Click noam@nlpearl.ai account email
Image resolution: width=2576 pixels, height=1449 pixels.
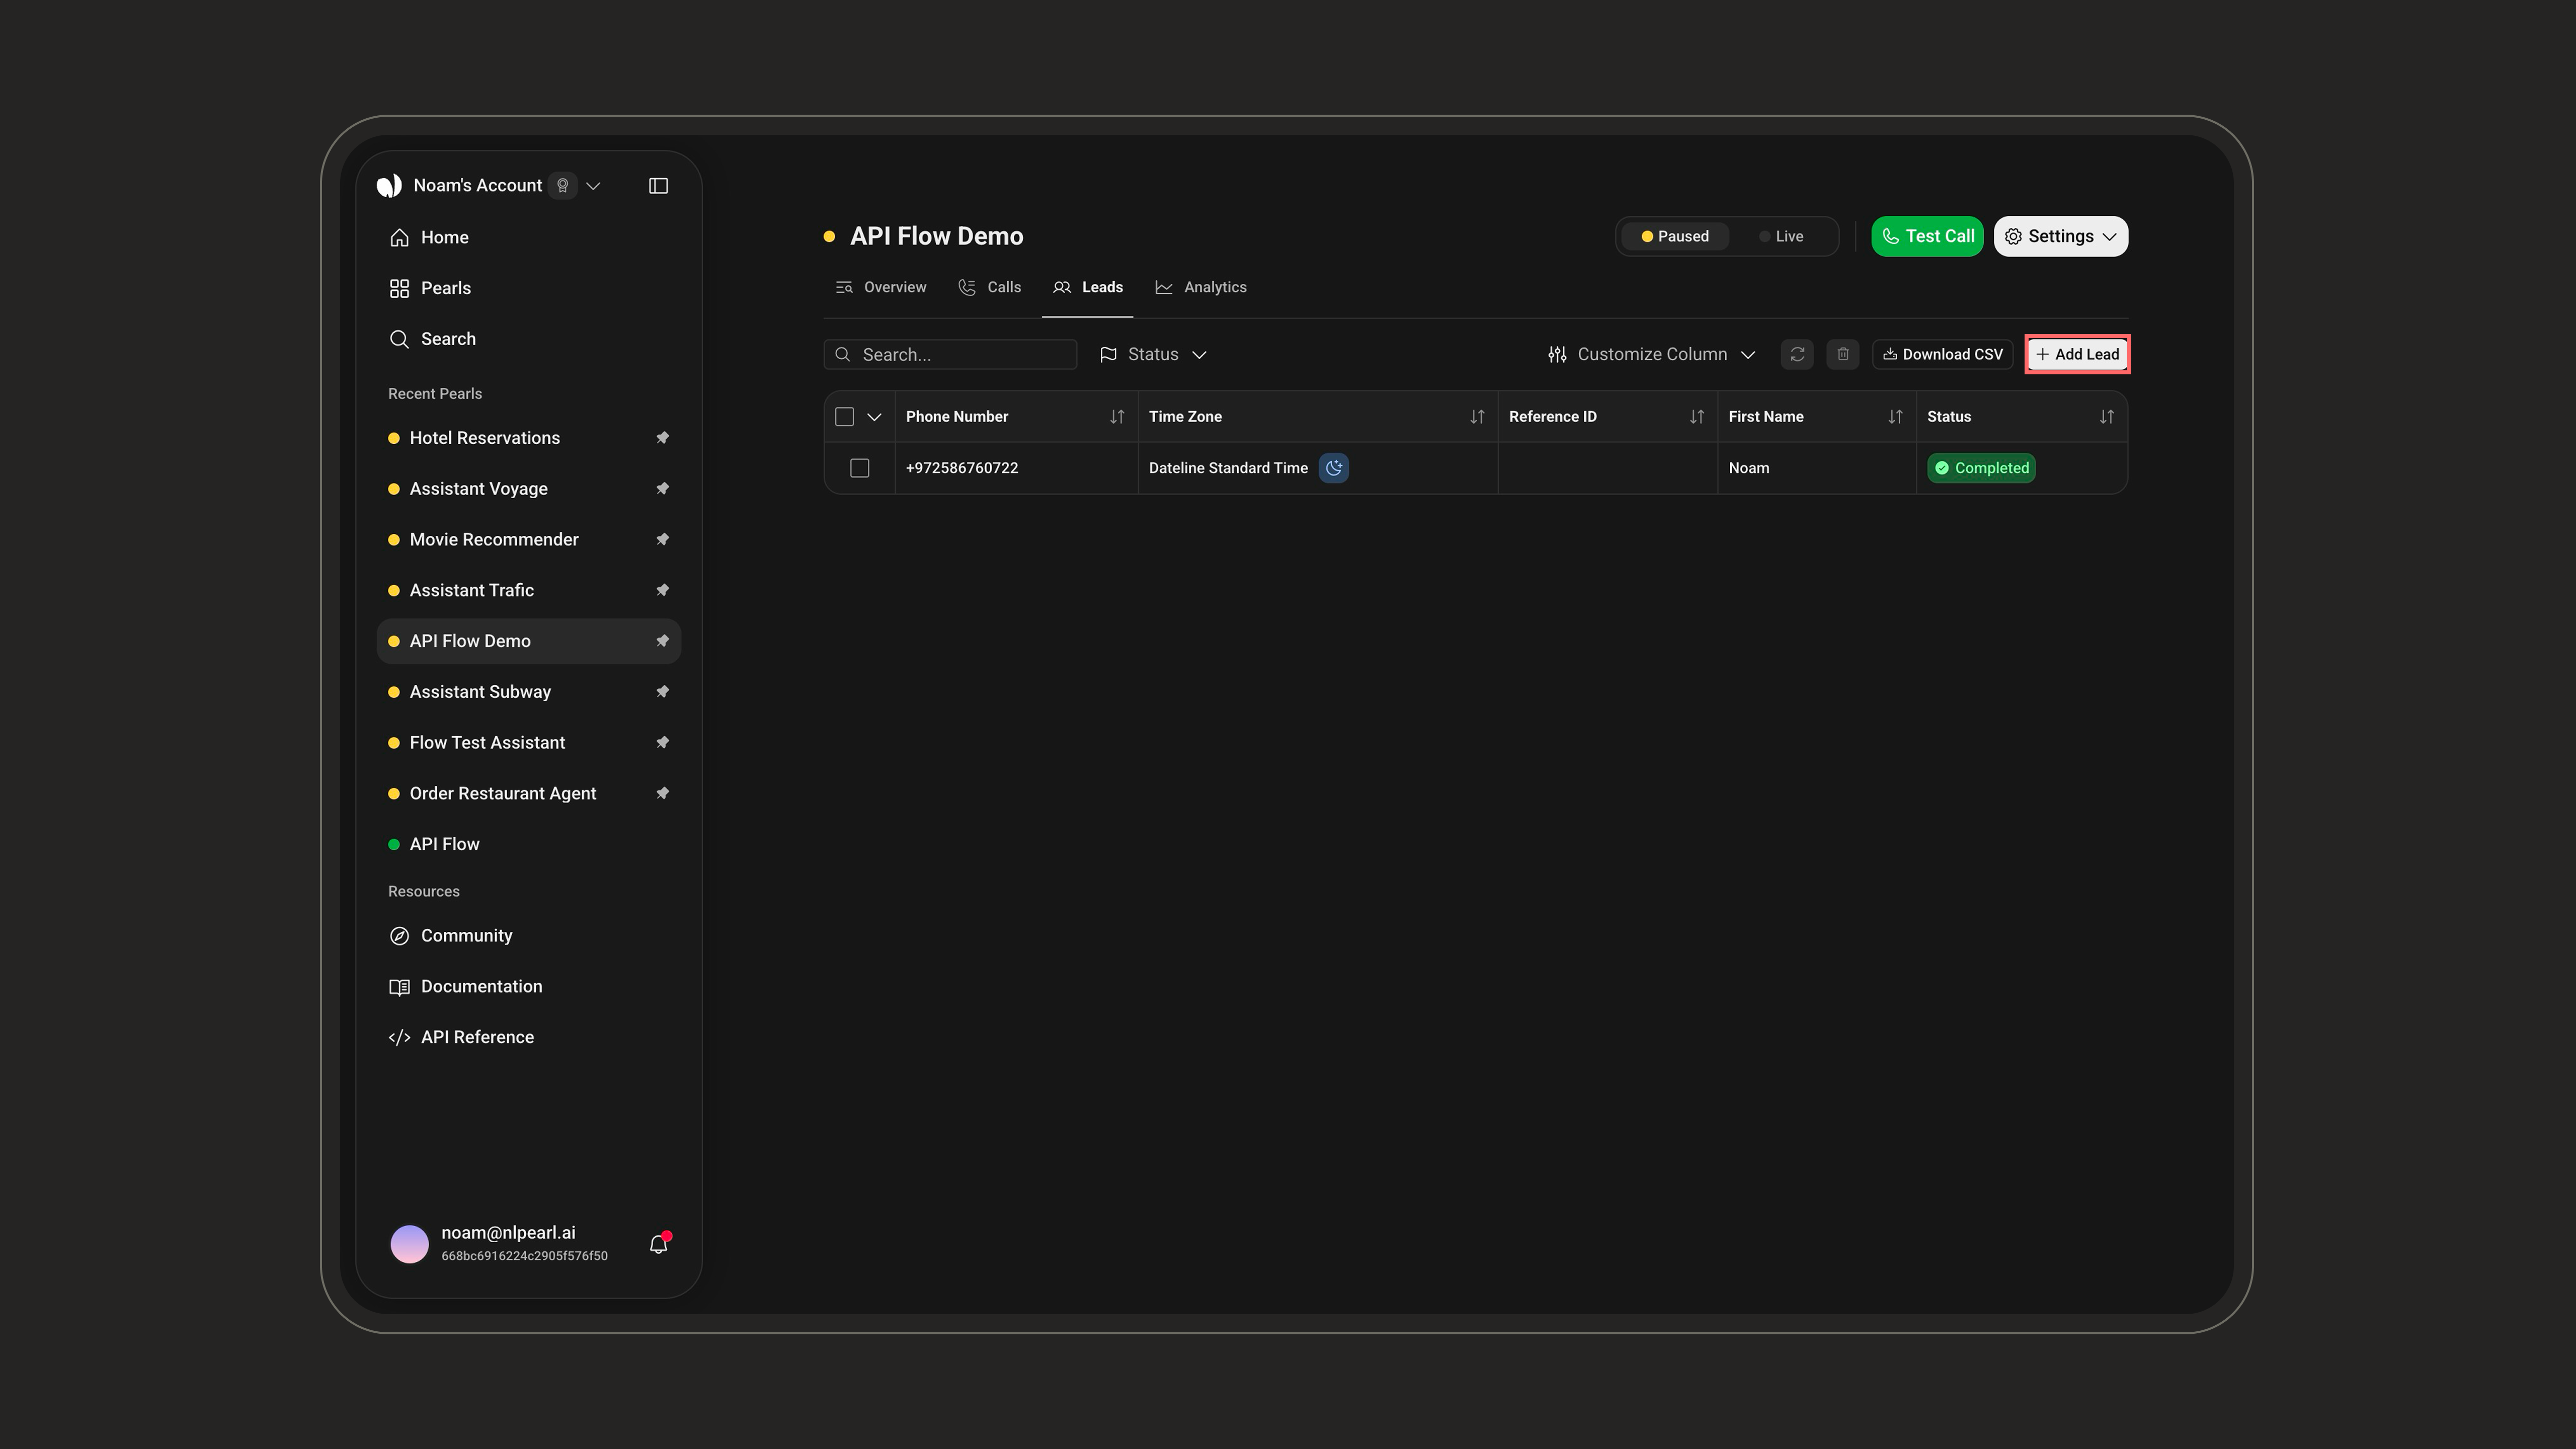pyautogui.click(x=508, y=1233)
